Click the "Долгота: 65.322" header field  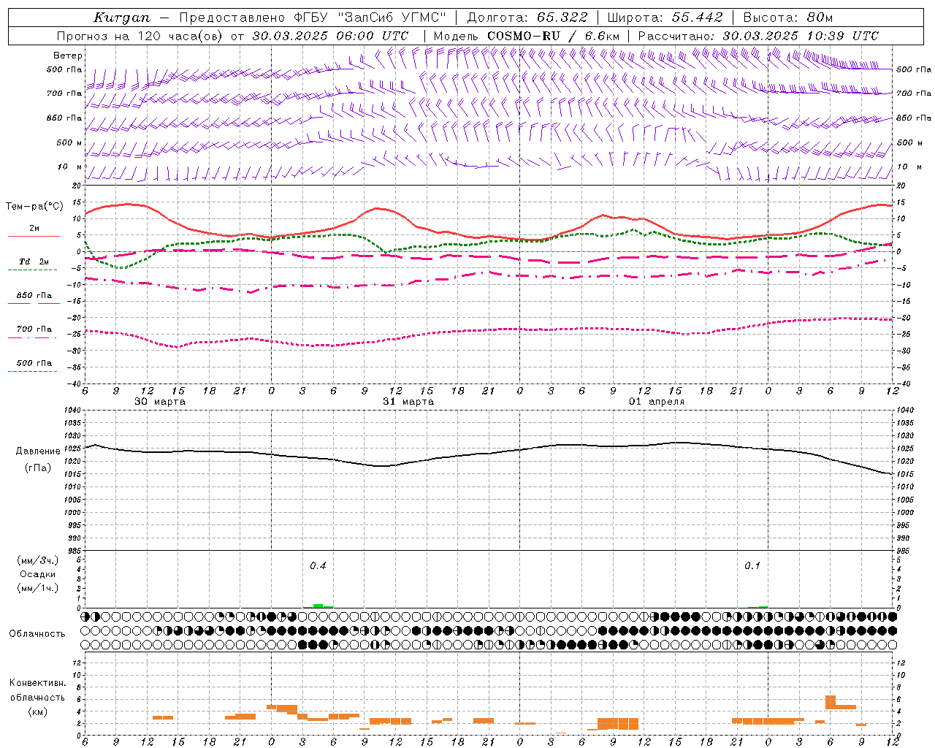coord(526,18)
